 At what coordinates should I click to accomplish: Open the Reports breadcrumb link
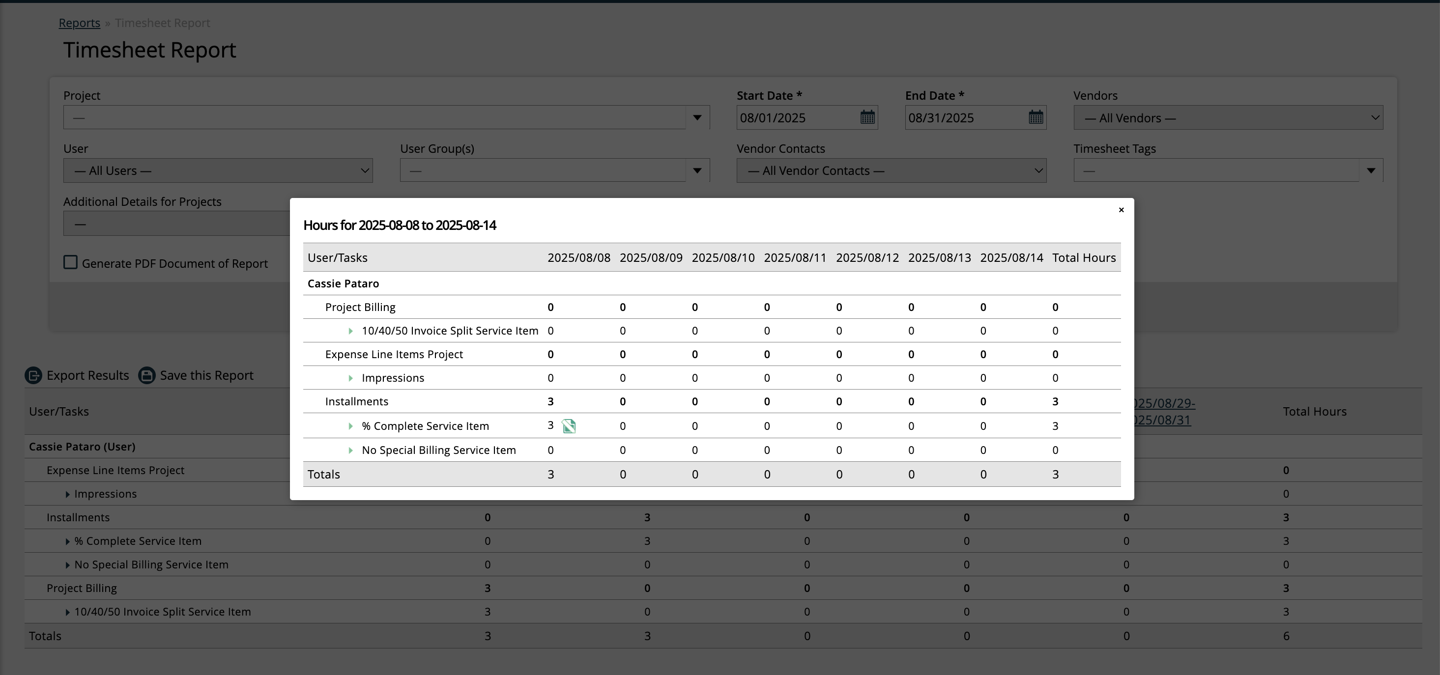click(80, 22)
